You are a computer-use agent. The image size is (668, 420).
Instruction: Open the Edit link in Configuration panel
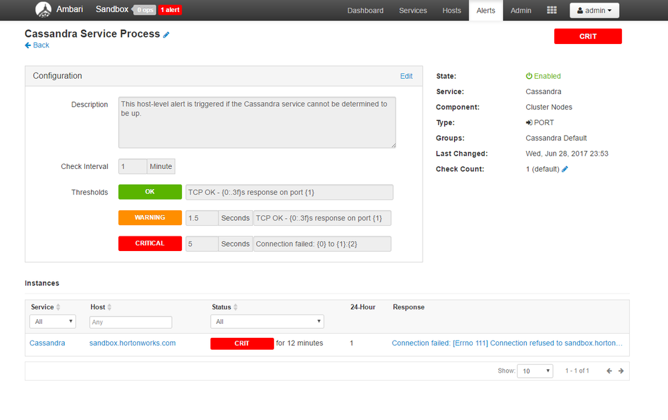pyautogui.click(x=406, y=76)
